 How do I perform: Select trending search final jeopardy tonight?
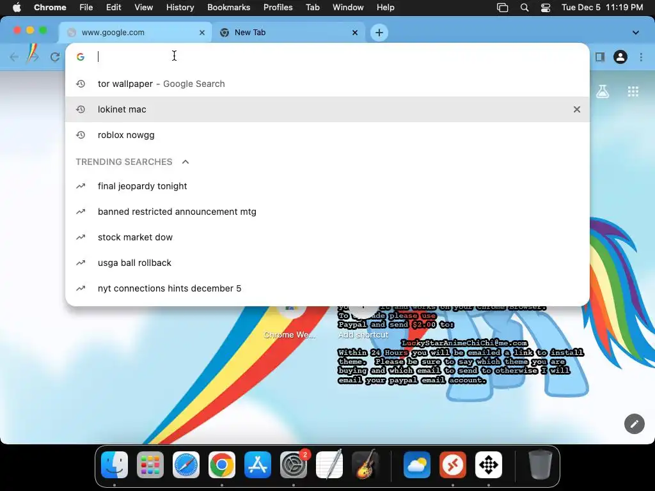pos(327,186)
